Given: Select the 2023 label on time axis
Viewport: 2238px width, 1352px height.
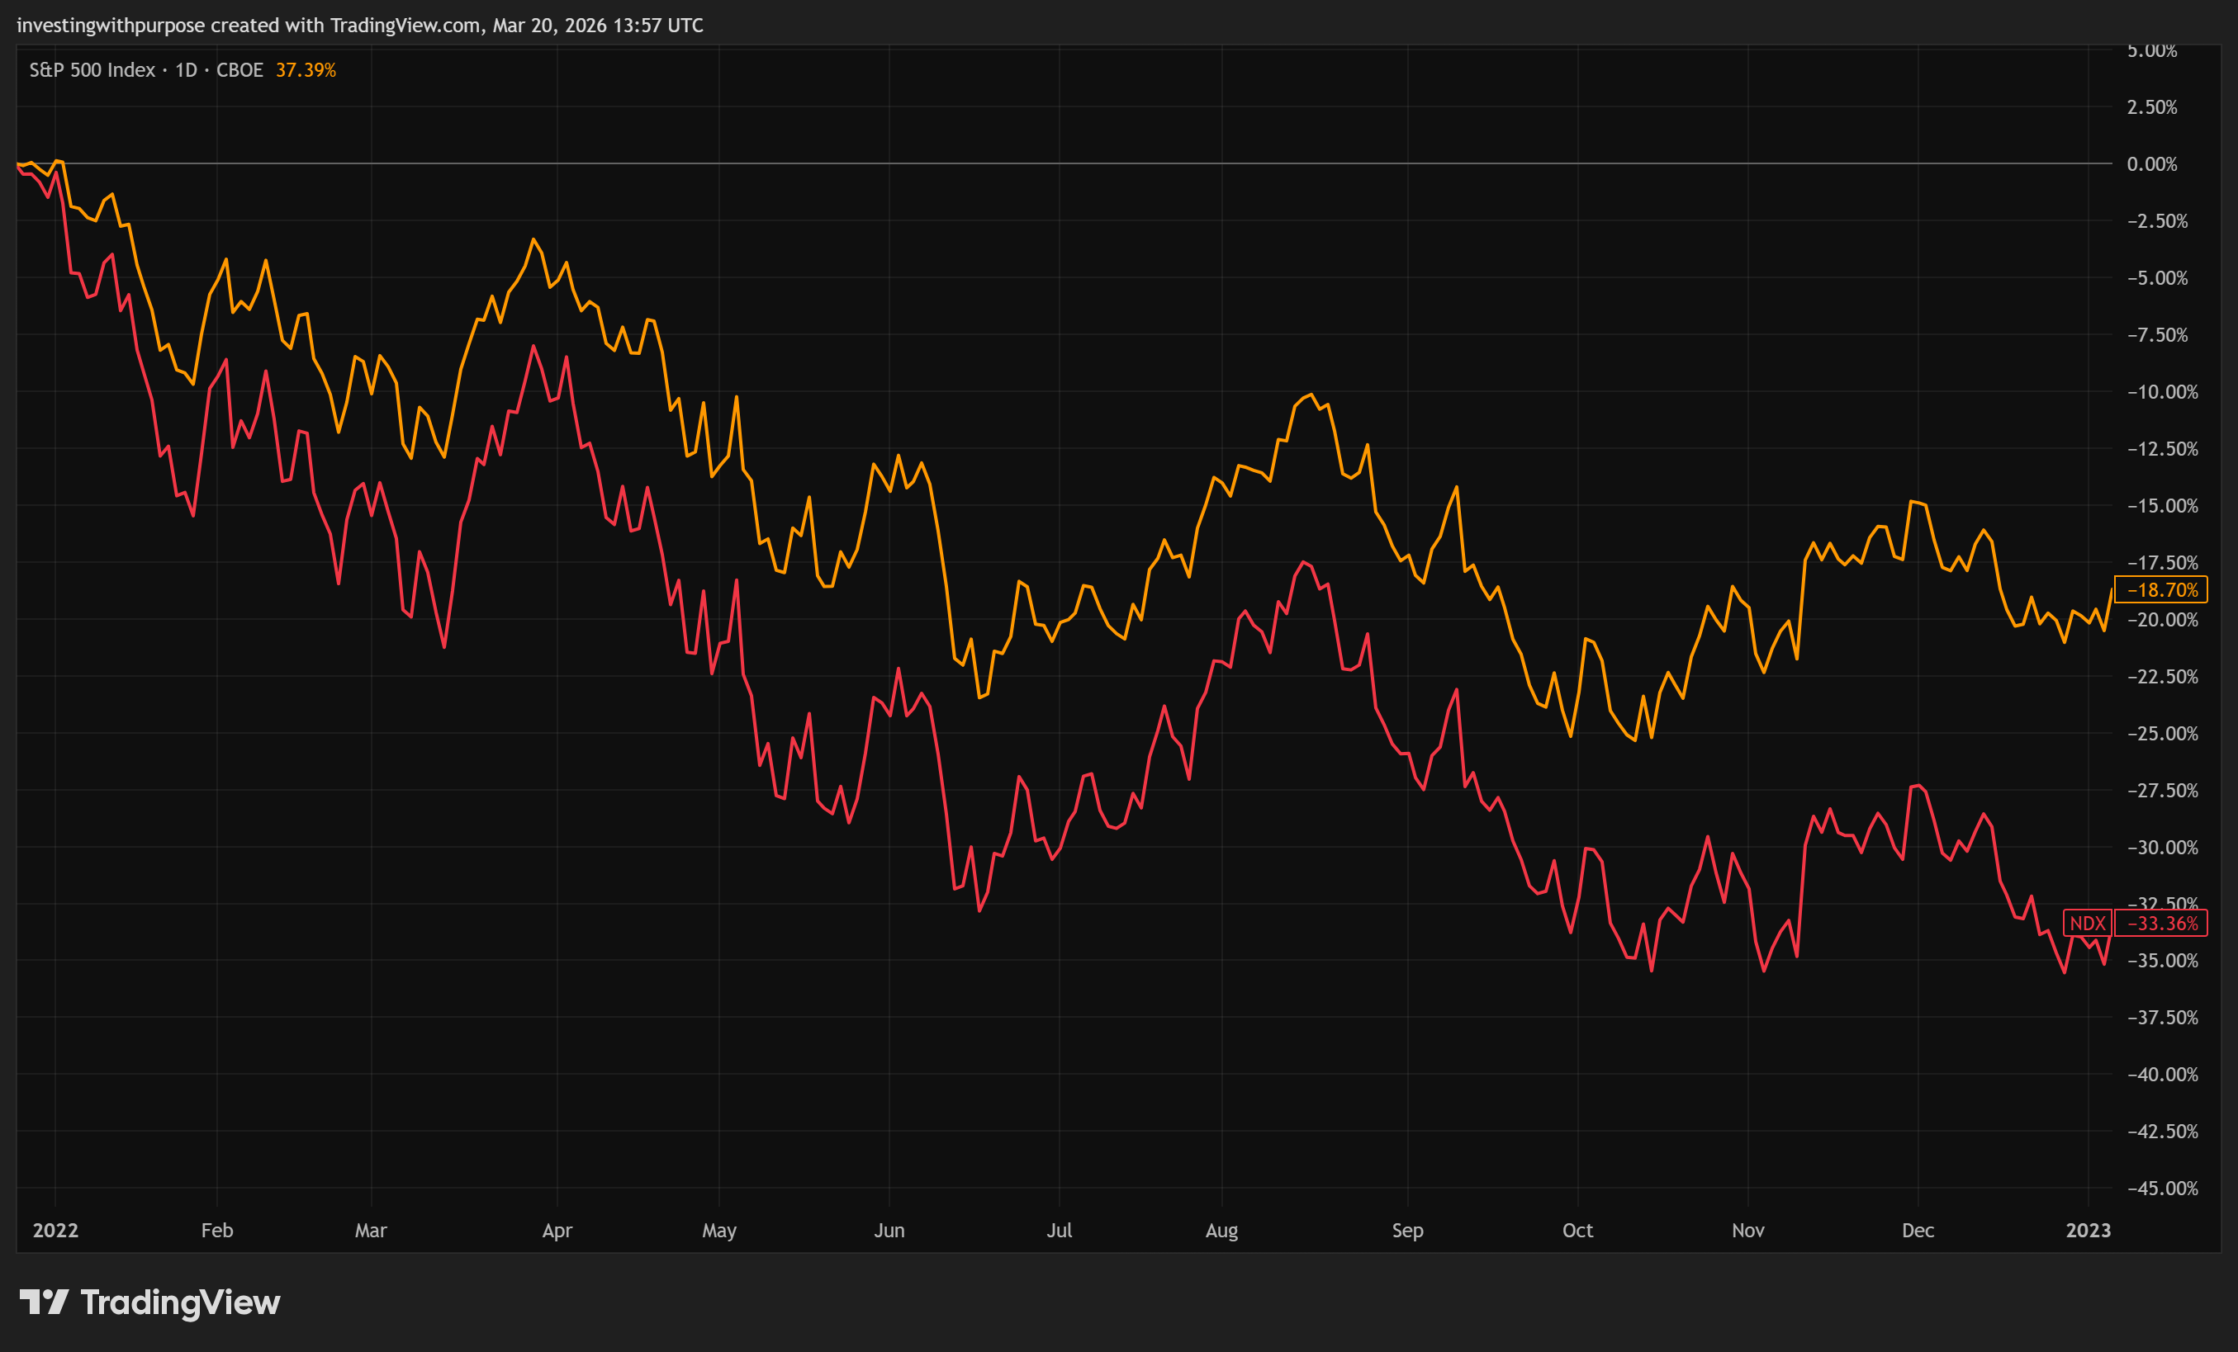Looking at the screenshot, I should point(2087,1231).
